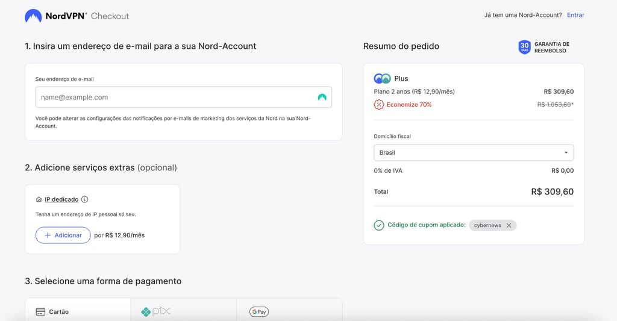Click the NordPass autofill icon in email field
617x321 pixels.
click(x=322, y=97)
